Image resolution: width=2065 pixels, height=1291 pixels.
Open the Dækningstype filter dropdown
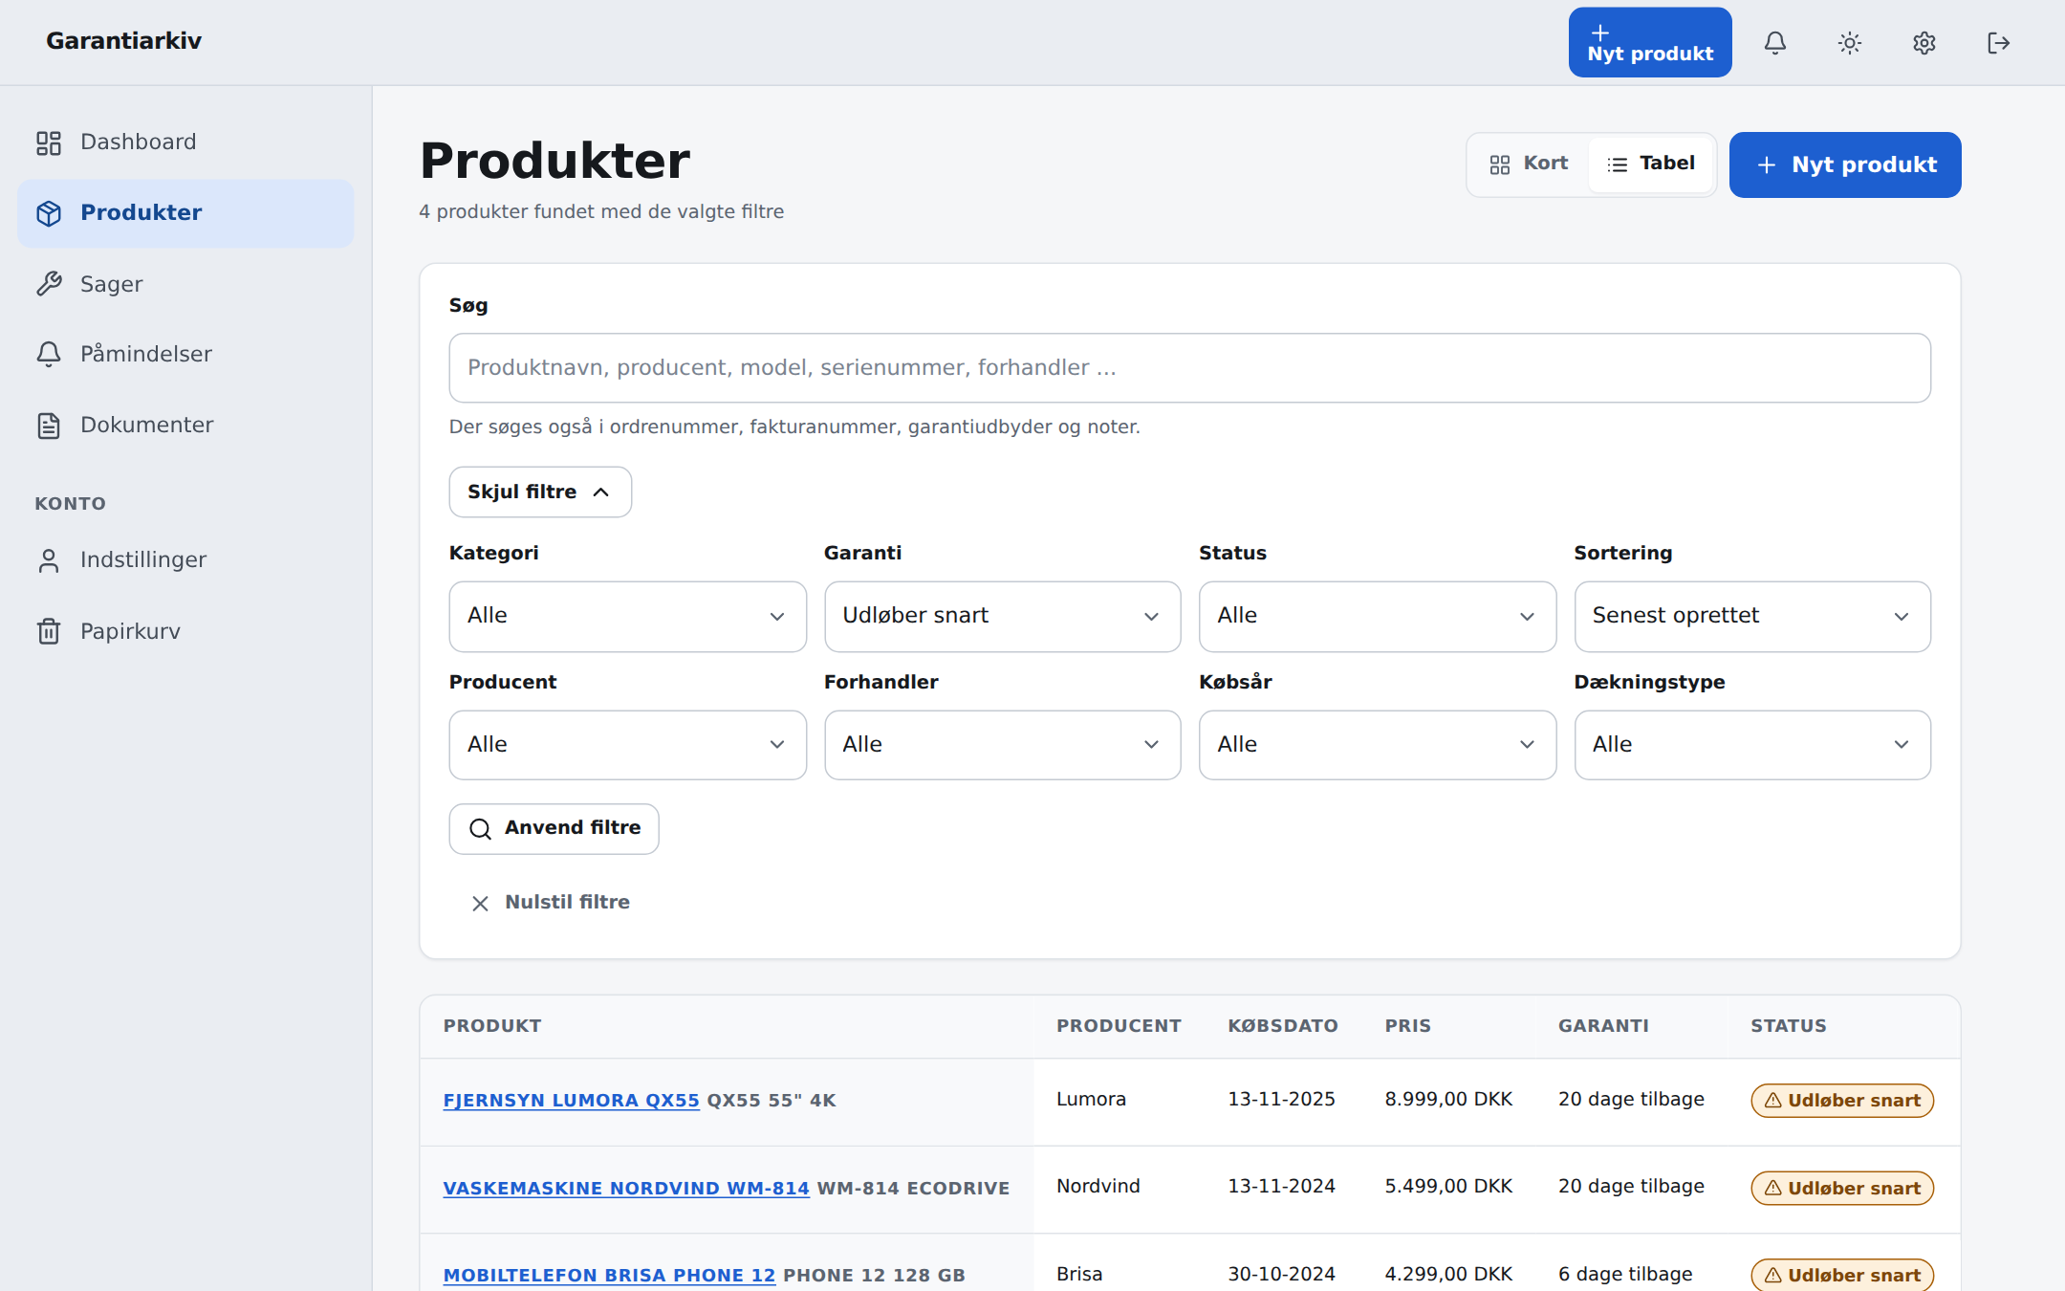1752,745
